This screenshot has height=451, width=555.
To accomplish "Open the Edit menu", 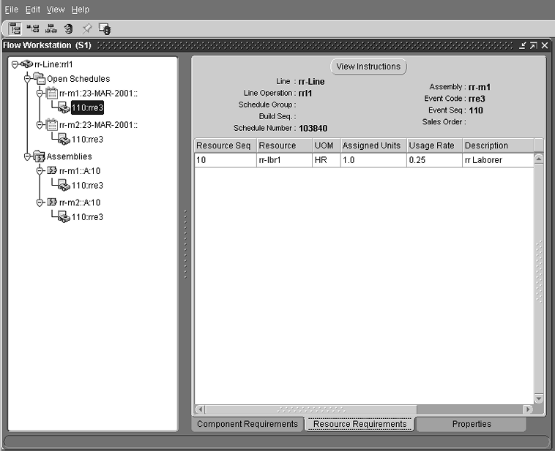I will (33, 10).
